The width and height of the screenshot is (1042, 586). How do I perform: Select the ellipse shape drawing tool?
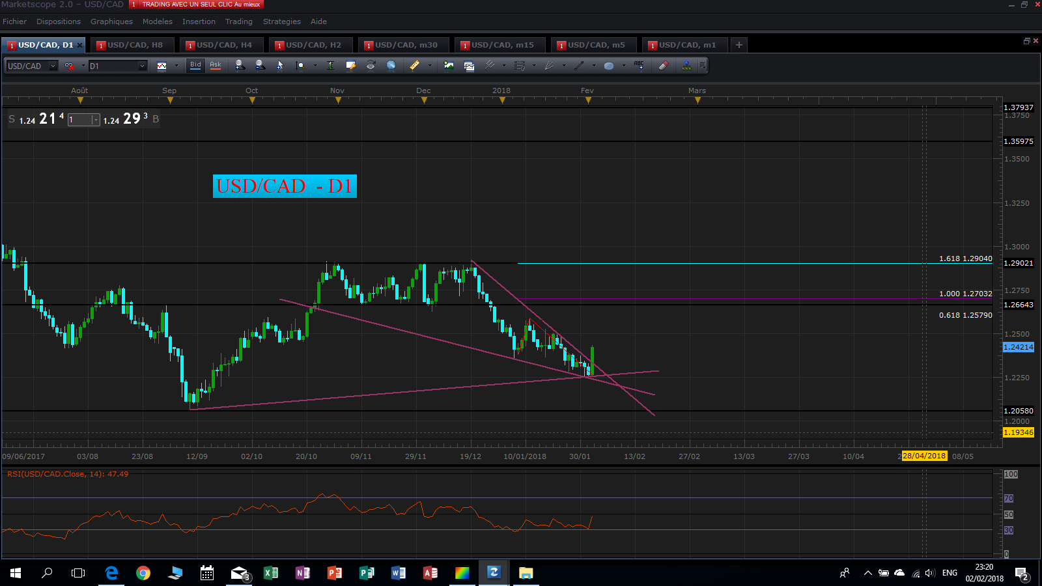609,66
